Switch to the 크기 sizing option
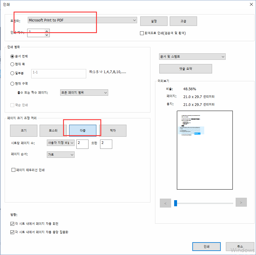256x255 pixels. pos(24,131)
